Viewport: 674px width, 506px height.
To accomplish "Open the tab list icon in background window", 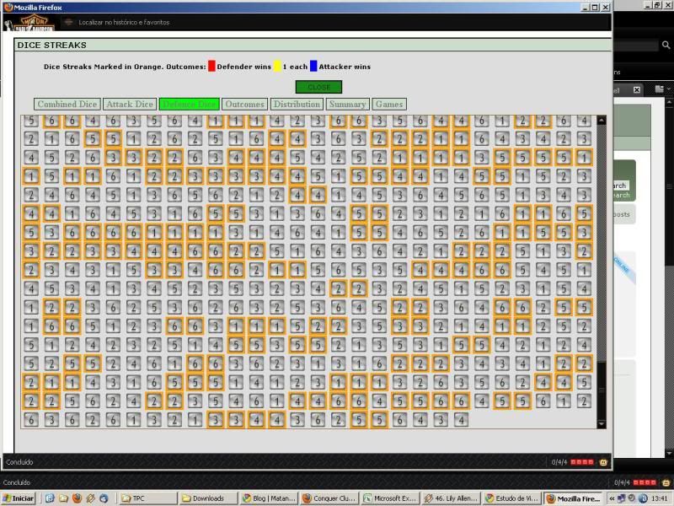I will click(660, 89).
